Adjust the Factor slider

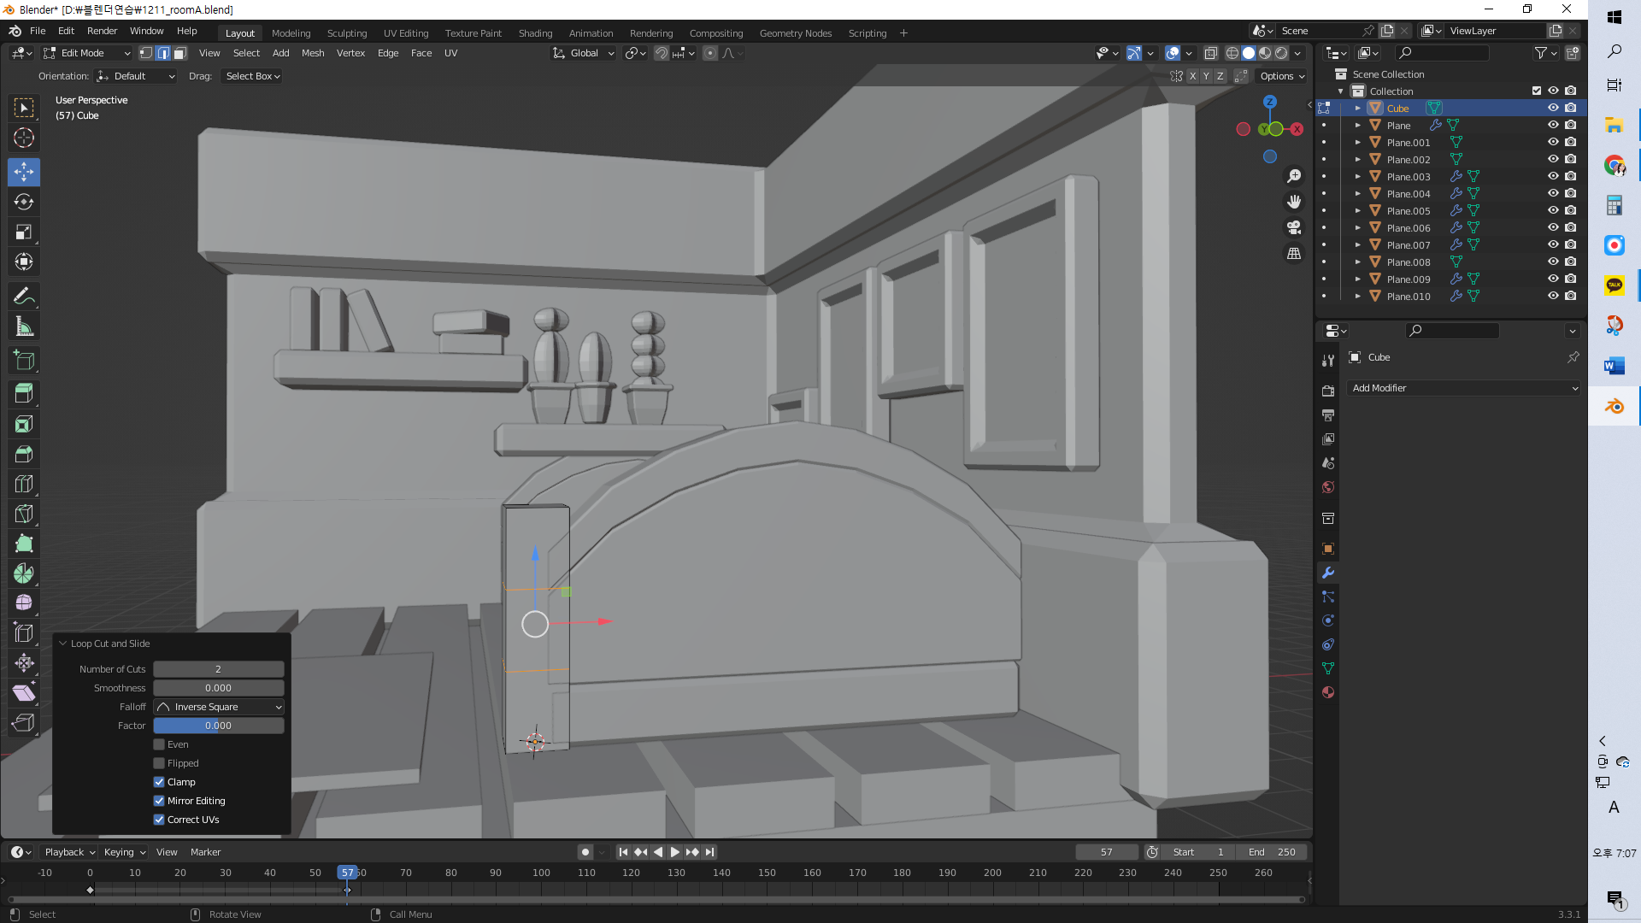coord(219,726)
